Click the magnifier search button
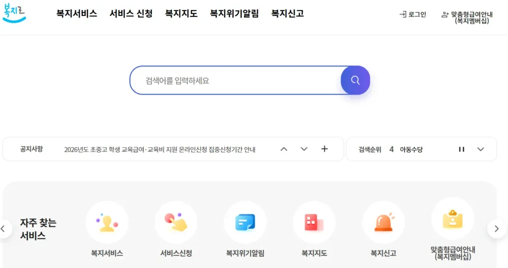The width and height of the screenshot is (508, 268). coord(355,80)
